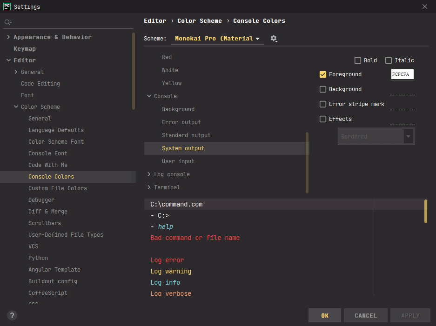Select Debugger in the settings sidebar

click(41, 200)
